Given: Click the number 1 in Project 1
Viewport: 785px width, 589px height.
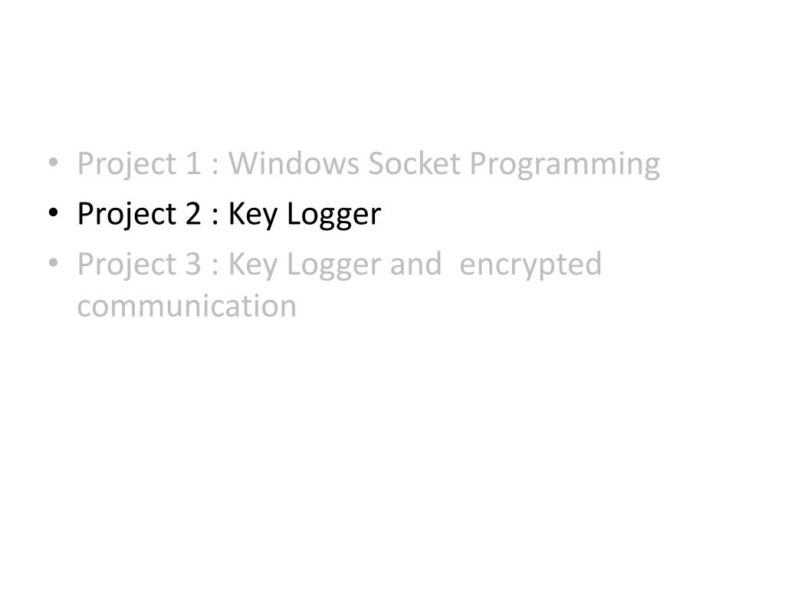Looking at the screenshot, I should pos(193,163).
